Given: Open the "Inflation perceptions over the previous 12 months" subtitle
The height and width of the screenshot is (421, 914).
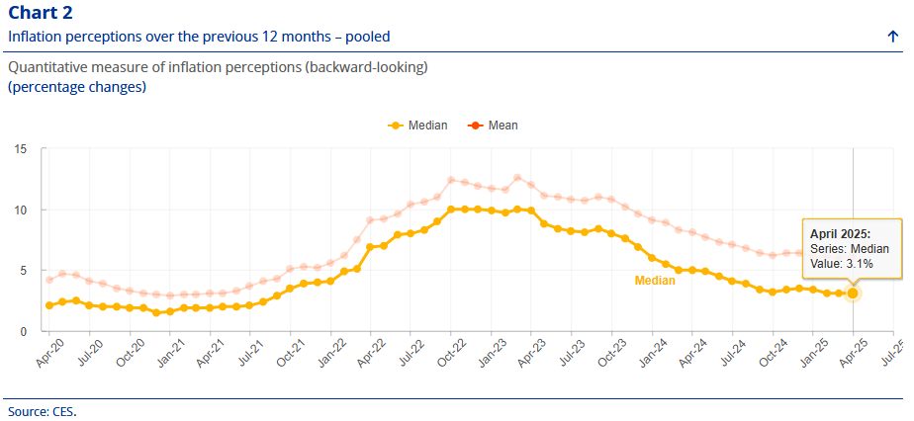Looking at the screenshot, I should (199, 37).
